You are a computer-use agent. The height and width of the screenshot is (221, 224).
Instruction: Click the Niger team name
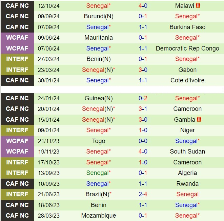pyautogui.click(x=187, y=130)
